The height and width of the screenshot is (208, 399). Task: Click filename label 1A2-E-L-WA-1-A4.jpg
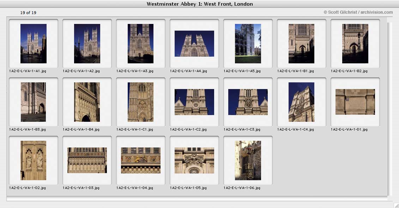click(188, 71)
